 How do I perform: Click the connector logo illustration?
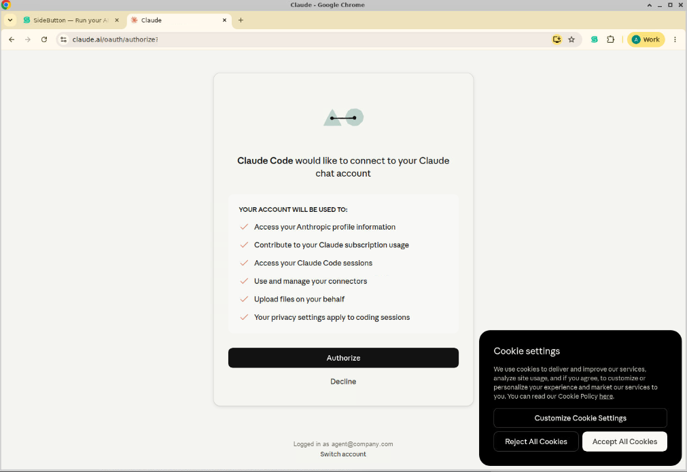pos(344,117)
